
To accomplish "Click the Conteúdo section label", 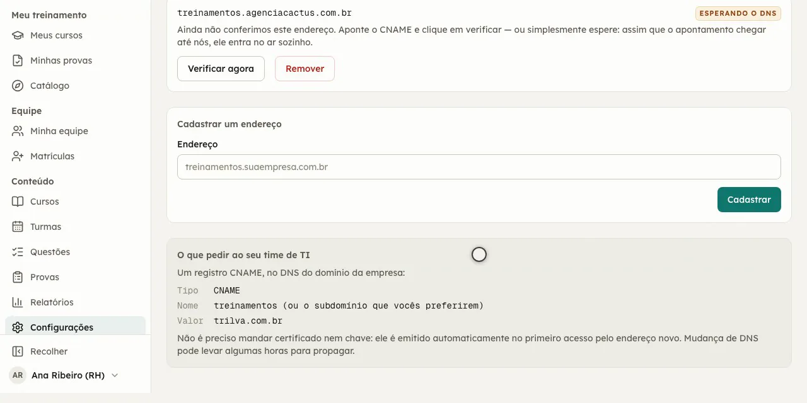I will pos(33,181).
